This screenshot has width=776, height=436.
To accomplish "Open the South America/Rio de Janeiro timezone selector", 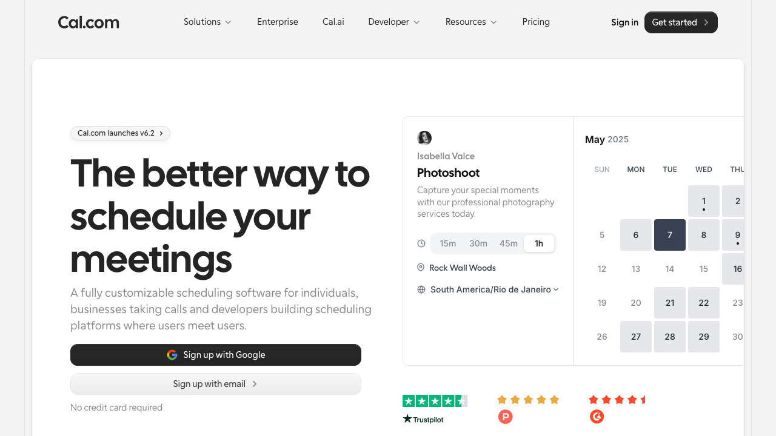I will coord(493,289).
